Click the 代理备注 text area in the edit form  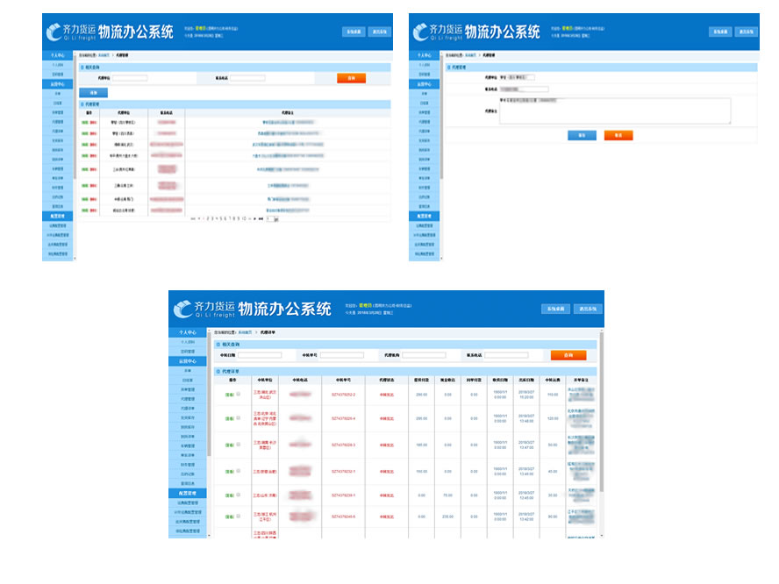point(614,110)
